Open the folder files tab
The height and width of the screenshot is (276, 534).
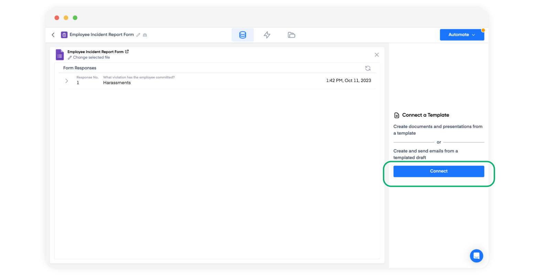[291, 35]
